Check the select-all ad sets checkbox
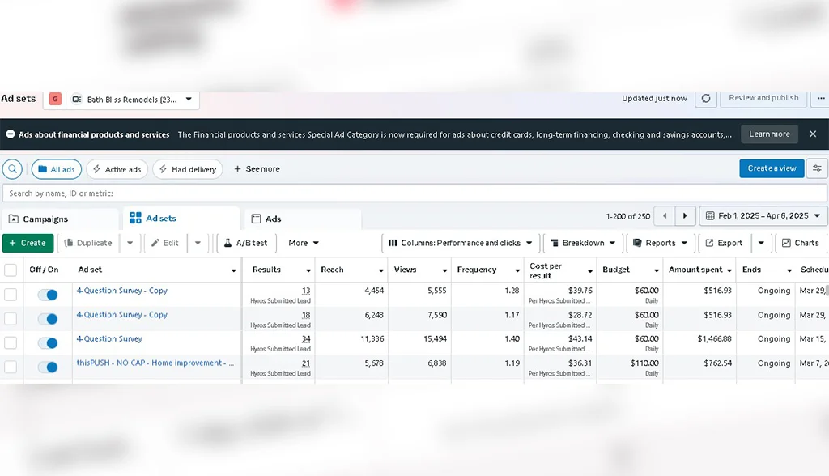 [x=11, y=270]
